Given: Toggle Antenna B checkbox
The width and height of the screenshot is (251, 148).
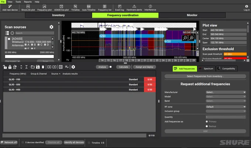Looking at the screenshot, I should 32,45.
